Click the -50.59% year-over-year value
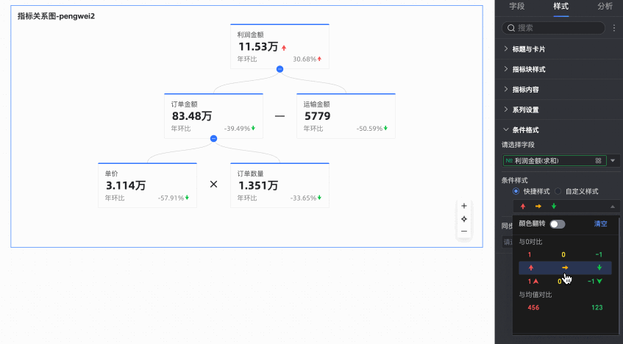623x344 pixels. click(x=369, y=129)
